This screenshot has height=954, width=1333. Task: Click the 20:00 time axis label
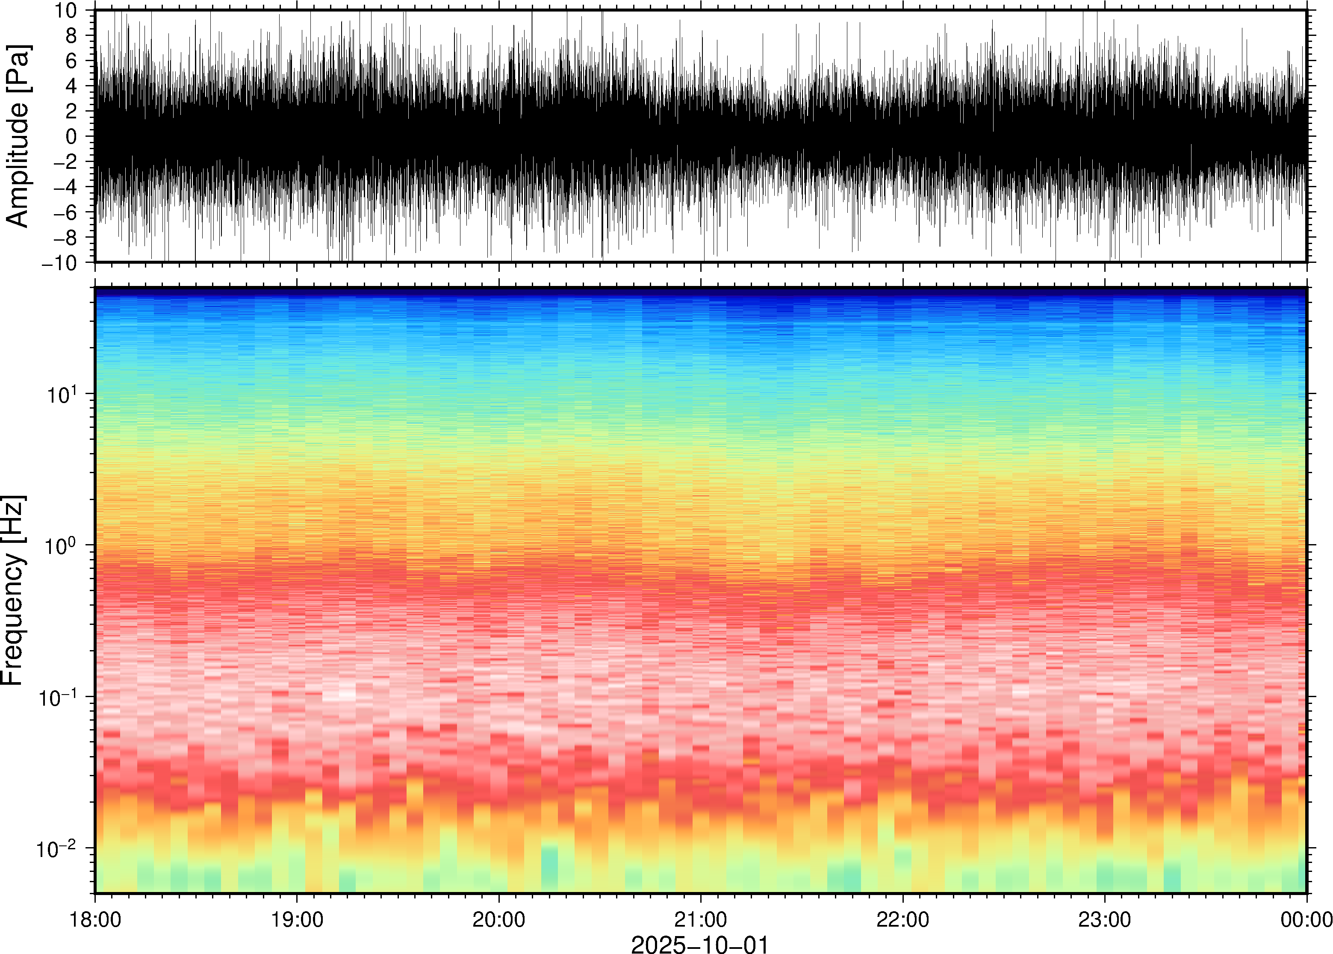click(x=499, y=919)
